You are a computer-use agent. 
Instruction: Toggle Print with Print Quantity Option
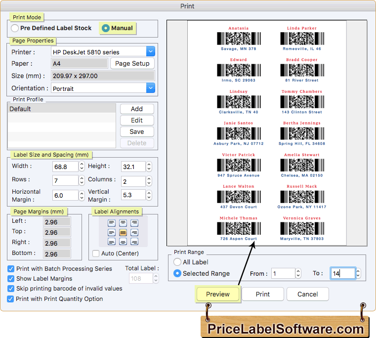[x=10, y=299]
